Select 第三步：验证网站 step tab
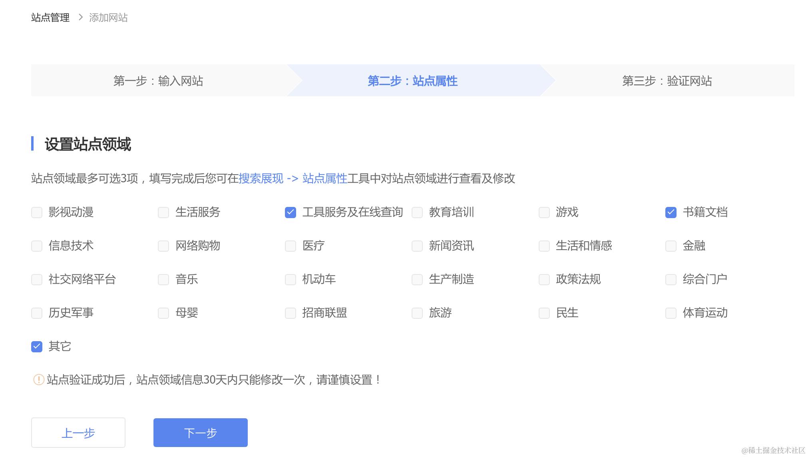 (x=667, y=81)
